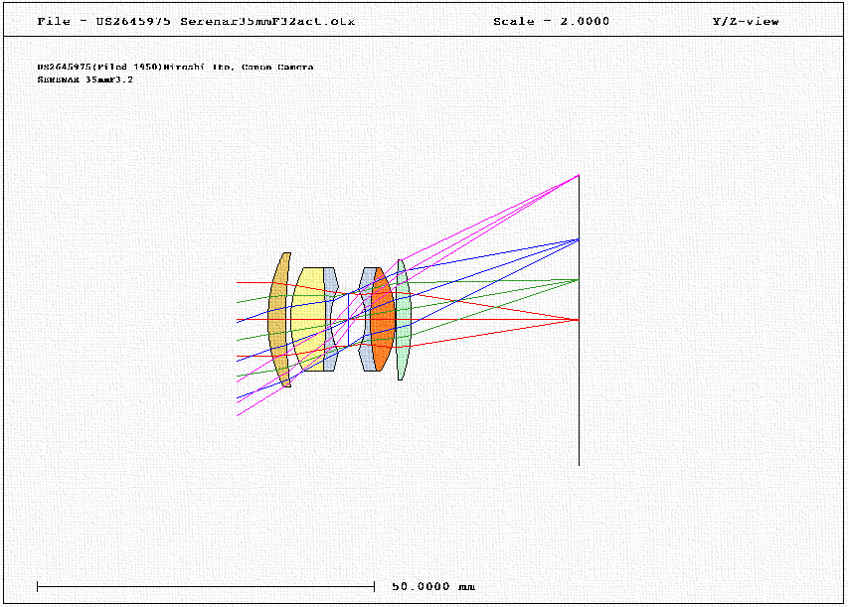This screenshot has width=848, height=607.
Task: Click the 'Y/Z-view' header label
Action: (746, 22)
